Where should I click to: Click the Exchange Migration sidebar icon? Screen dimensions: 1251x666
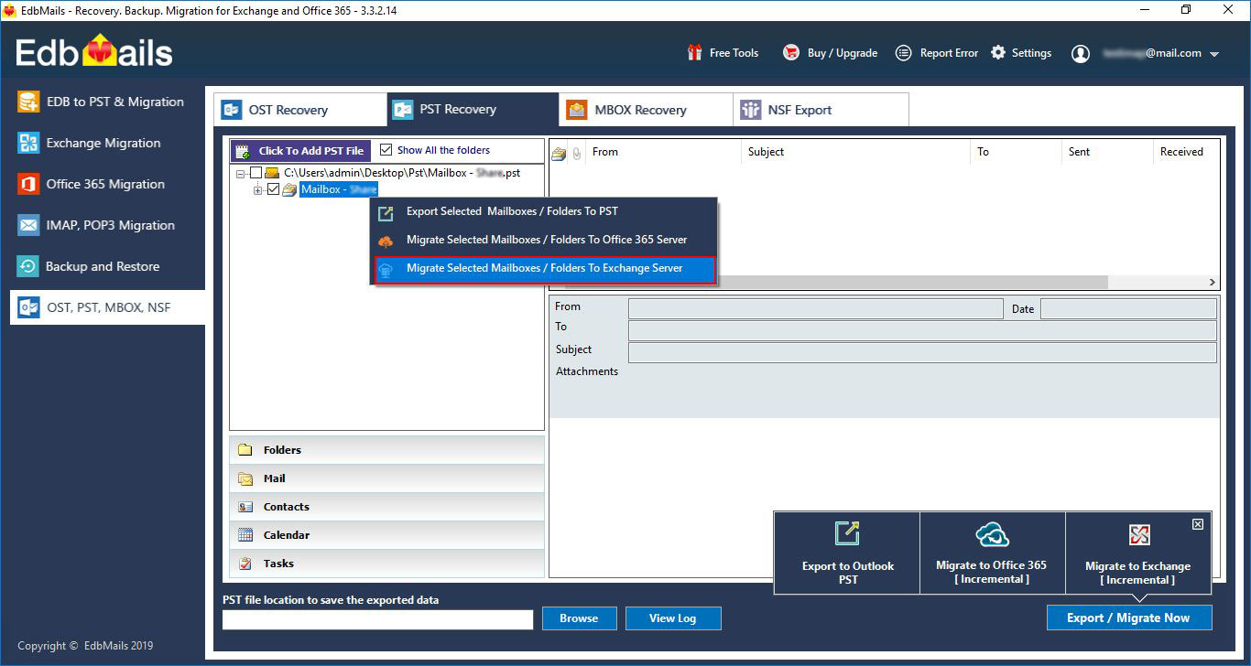click(29, 143)
